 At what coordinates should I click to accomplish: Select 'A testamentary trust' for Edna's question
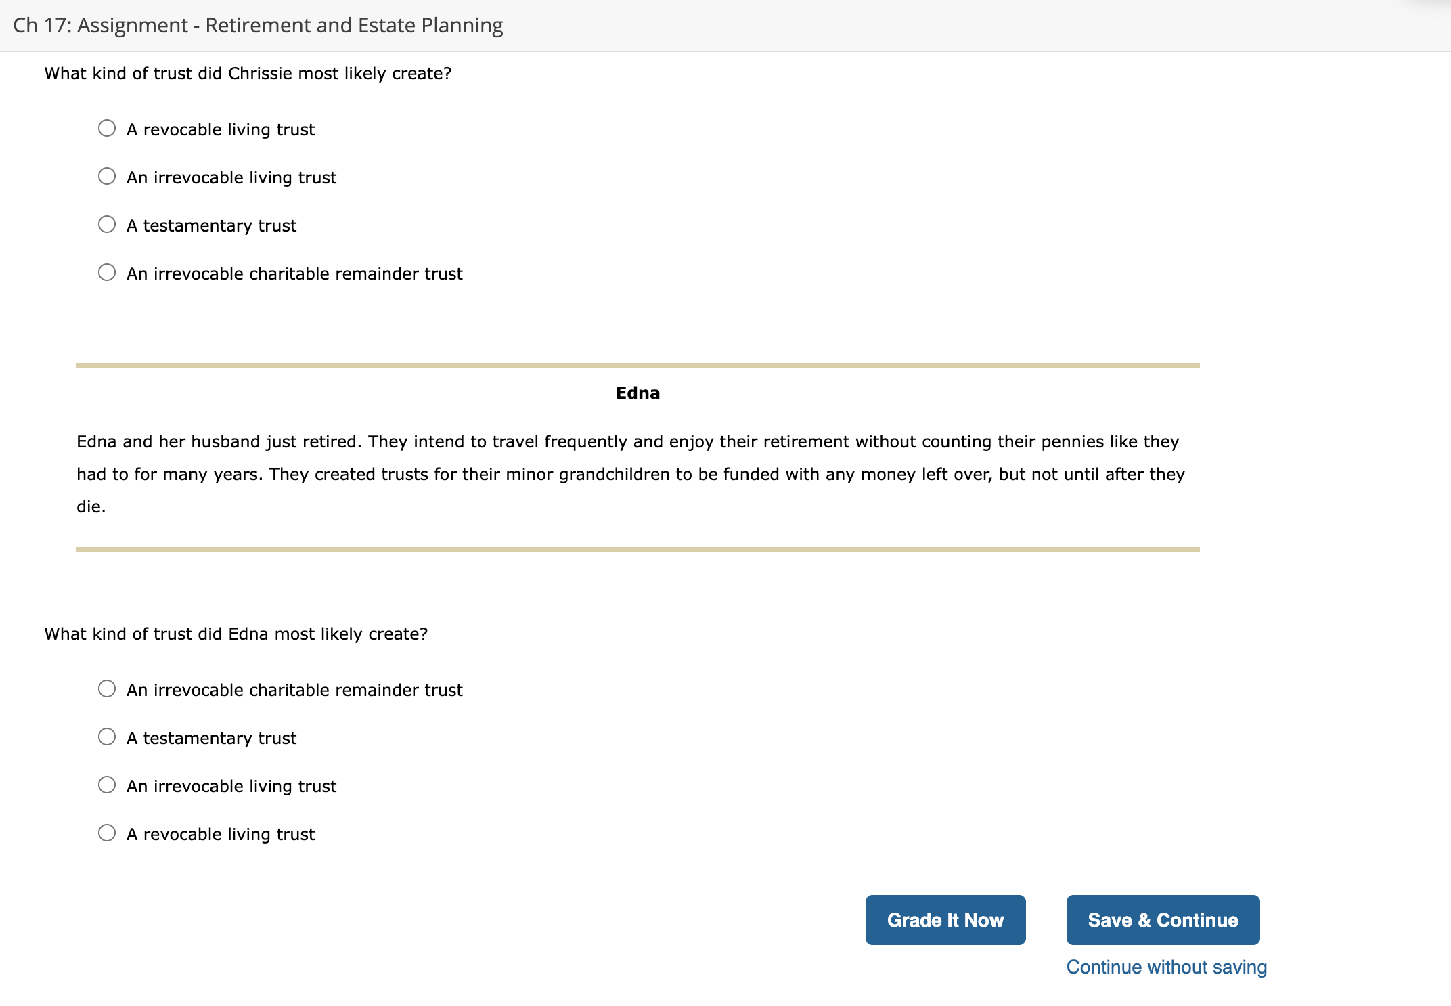point(107,736)
